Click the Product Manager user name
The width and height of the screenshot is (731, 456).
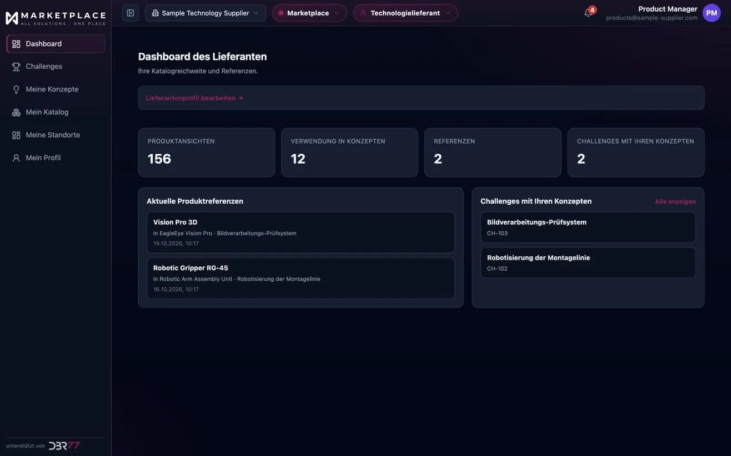(x=668, y=9)
